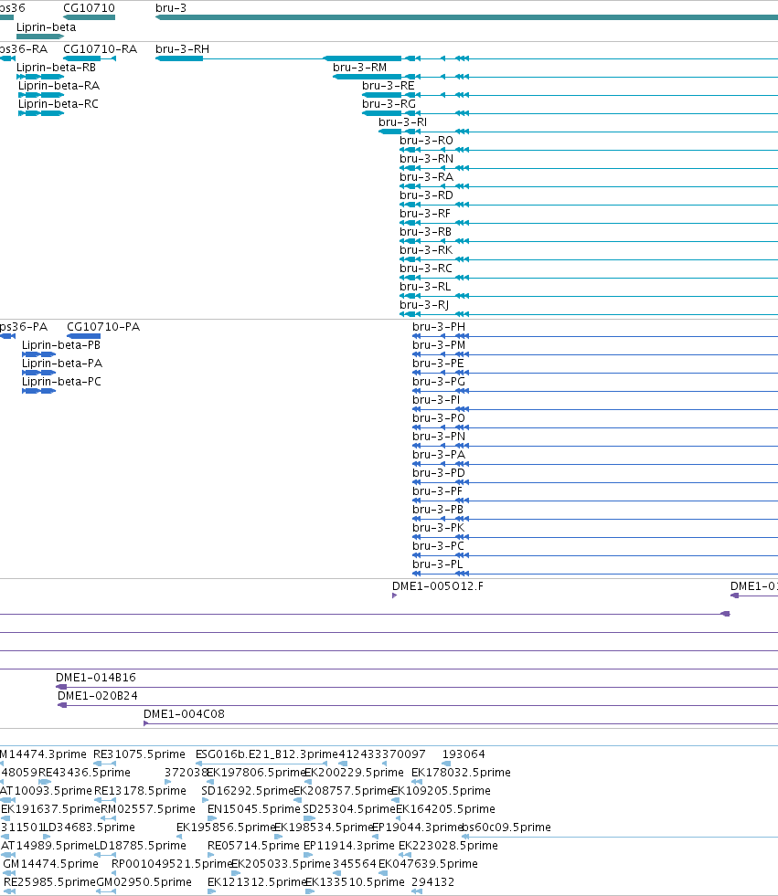Click the bru-3-PF protein label
The height and width of the screenshot is (896, 778).
click(x=438, y=491)
